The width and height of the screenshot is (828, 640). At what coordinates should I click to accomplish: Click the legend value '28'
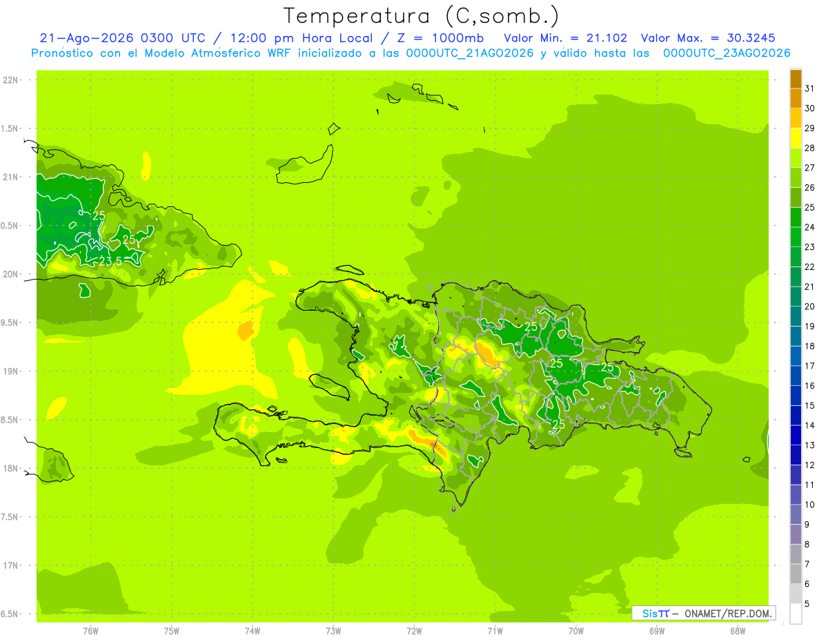click(809, 148)
